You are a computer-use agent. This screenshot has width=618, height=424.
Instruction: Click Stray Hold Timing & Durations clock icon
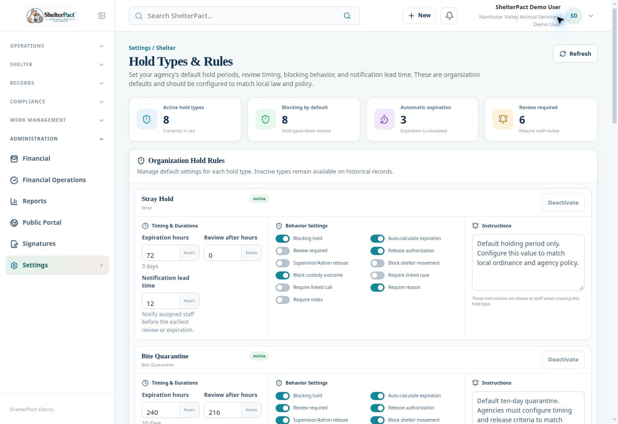pos(145,226)
